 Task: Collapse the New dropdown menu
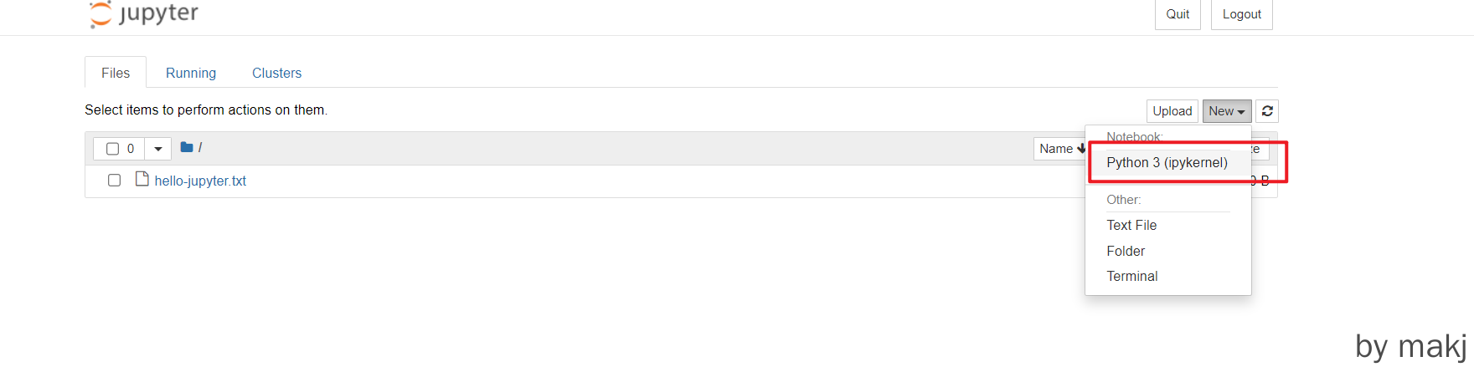click(1226, 111)
